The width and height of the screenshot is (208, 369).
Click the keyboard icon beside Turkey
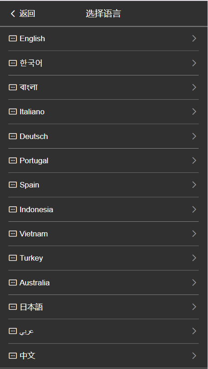(x=13, y=258)
